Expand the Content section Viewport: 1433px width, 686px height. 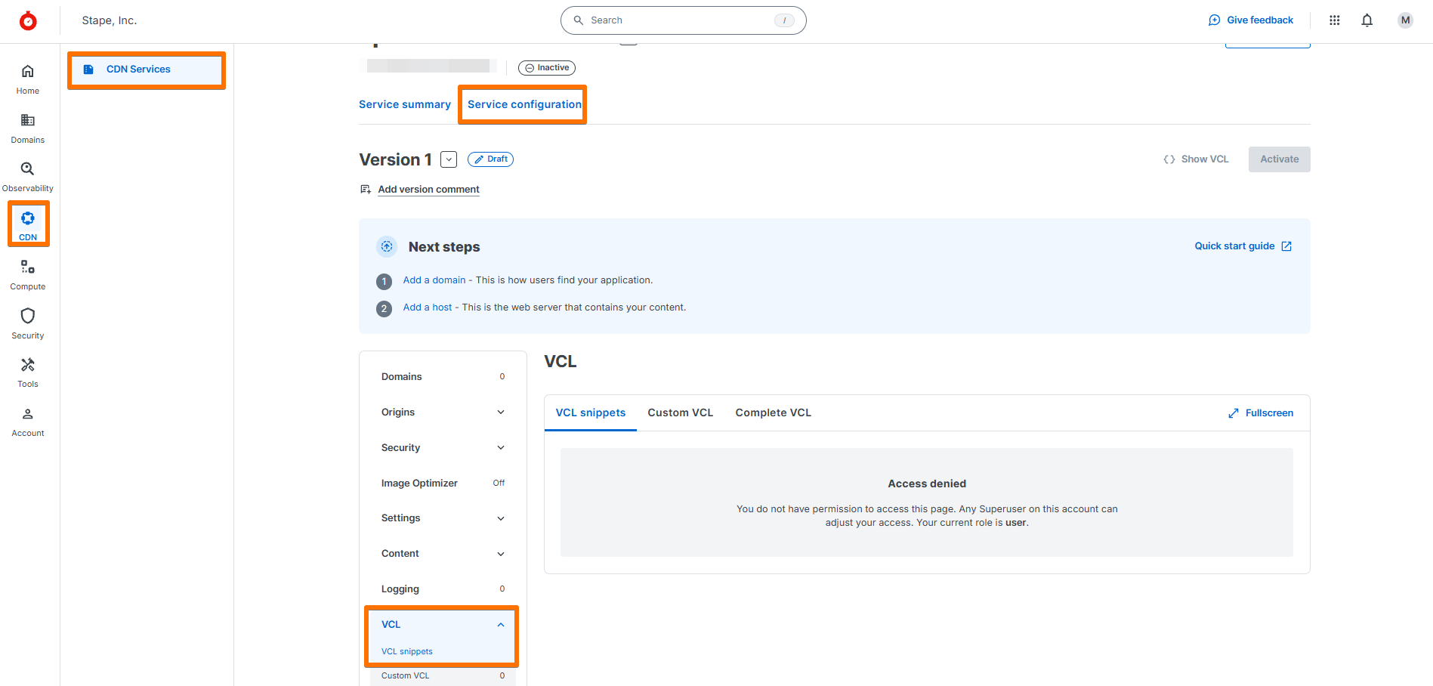point(443,554)
